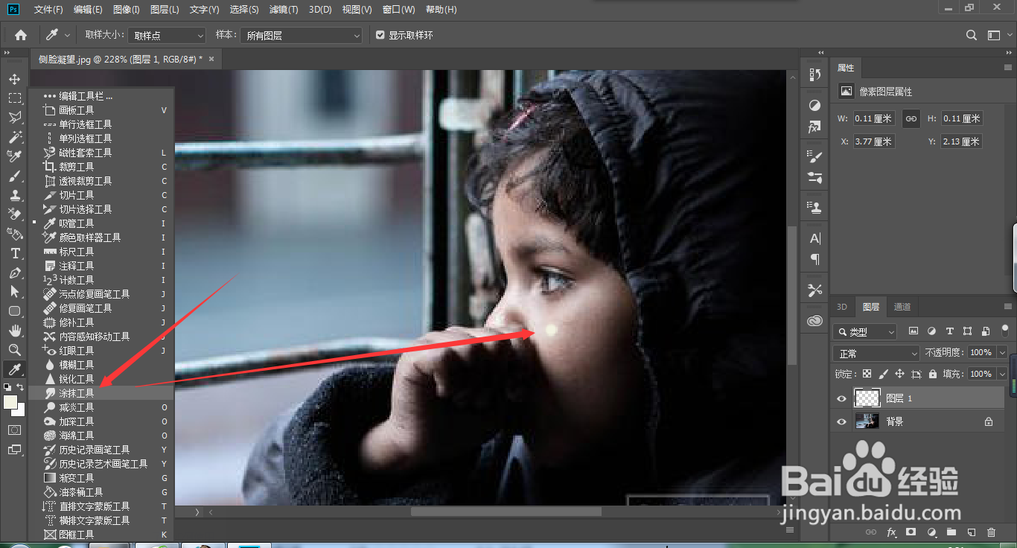
Task: Select the Move tool in the toolbar
Action: 14,79
